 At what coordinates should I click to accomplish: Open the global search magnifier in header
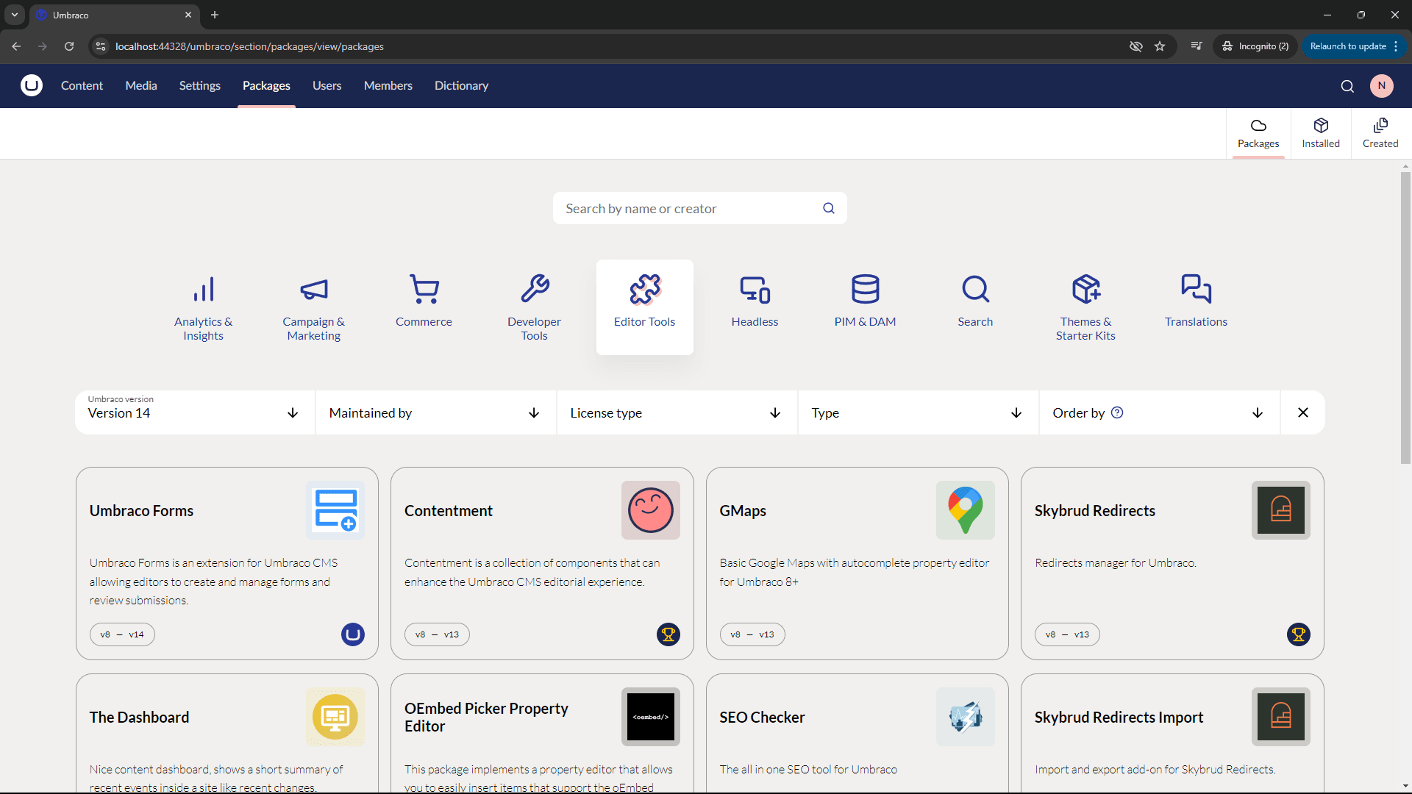point(1347,86)
